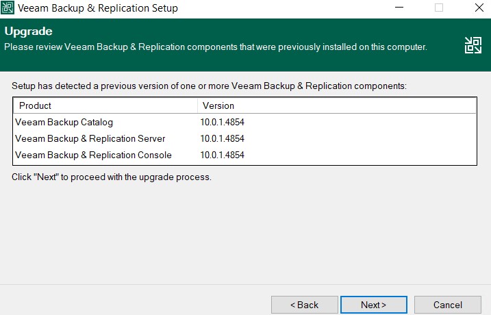Click version number of Replication Server row

click(x=223, y=138)
